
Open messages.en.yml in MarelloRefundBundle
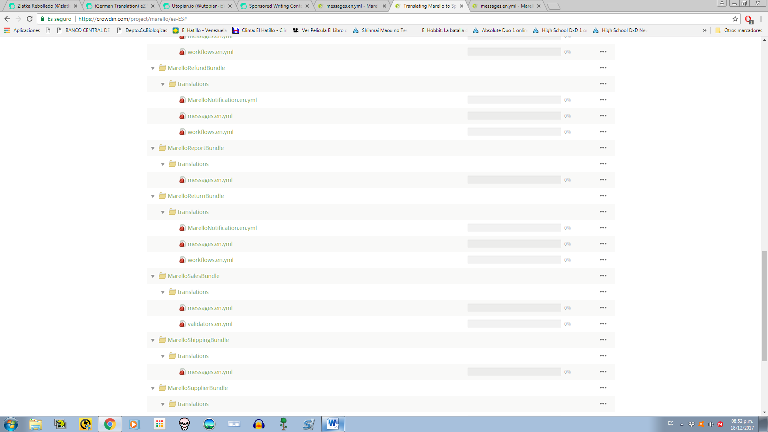tap(210, 116)
